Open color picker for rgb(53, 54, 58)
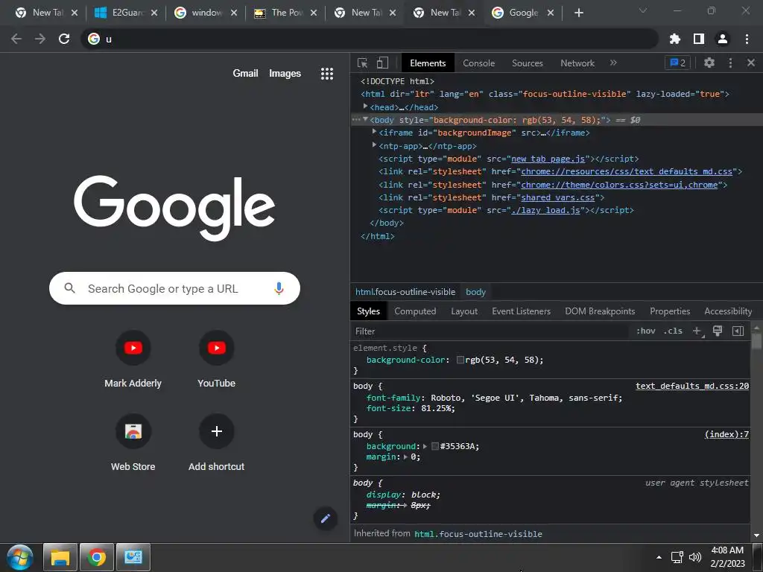This screenshot has width=763, height=572. tap(460, 360)
